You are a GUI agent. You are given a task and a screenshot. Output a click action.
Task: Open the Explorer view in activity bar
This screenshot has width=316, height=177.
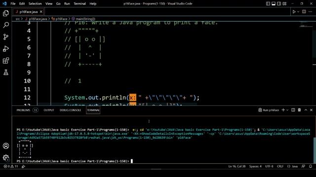tap(6, 13)
